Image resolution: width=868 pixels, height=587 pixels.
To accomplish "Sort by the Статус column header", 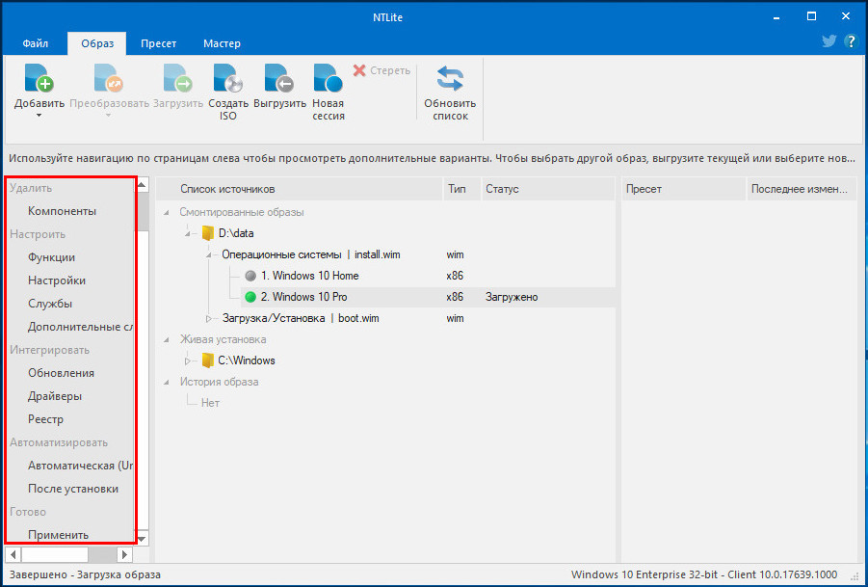I will pyautogui.click(x=548, y=189).
